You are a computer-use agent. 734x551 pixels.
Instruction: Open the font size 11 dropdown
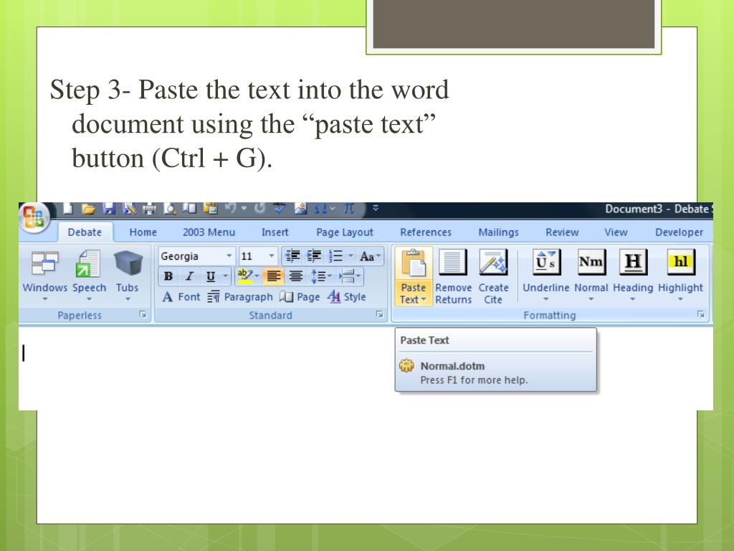[x=272, y=256]
